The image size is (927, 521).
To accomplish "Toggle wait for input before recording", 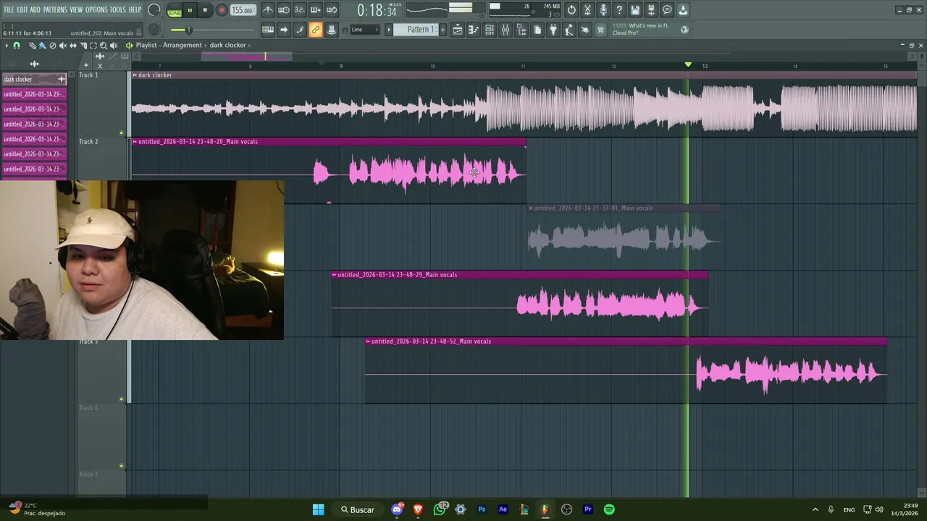I will pos(283,10).
